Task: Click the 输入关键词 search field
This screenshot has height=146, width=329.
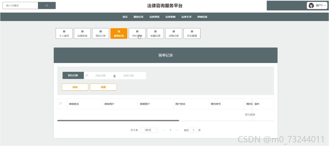Action: point(20,6)
